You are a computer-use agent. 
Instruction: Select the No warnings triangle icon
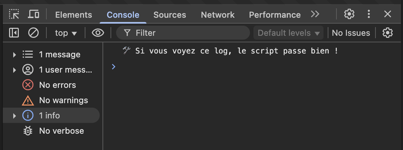tap(28, 100)
